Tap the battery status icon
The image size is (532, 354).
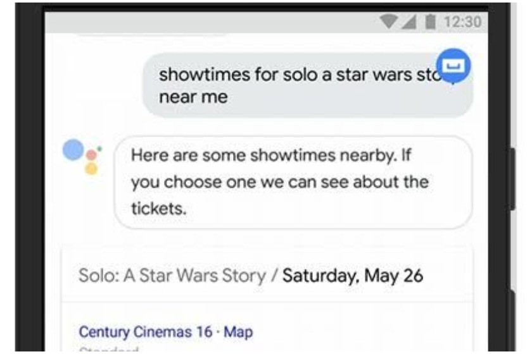[x=431, y=21]
